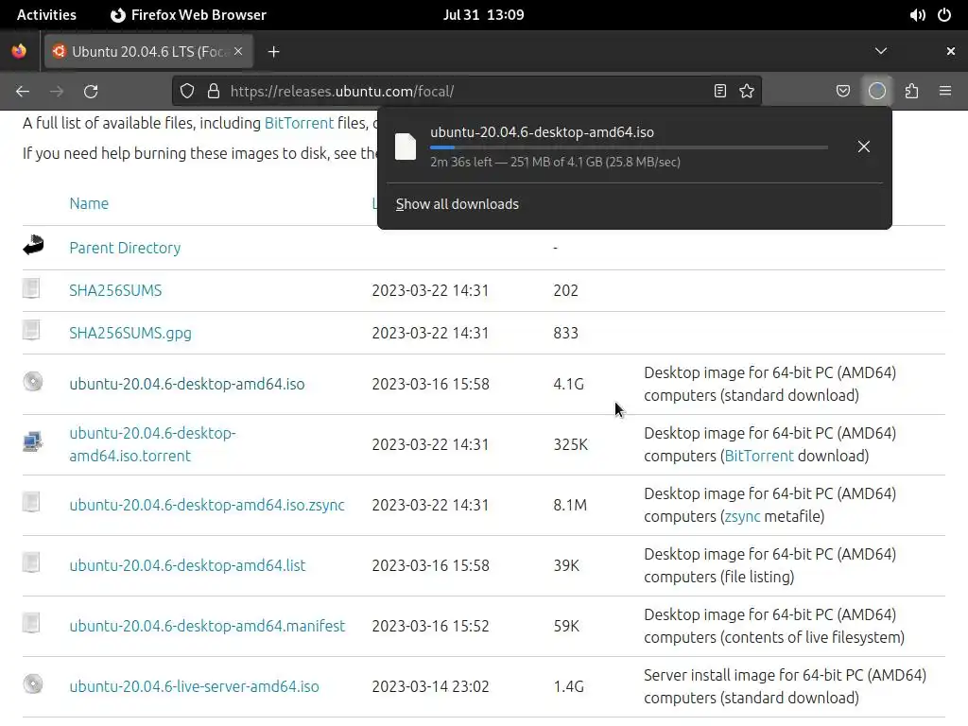The height and width of the screenshot is (726, 968).
Task: Open the power menu icon
Action: 944,15
